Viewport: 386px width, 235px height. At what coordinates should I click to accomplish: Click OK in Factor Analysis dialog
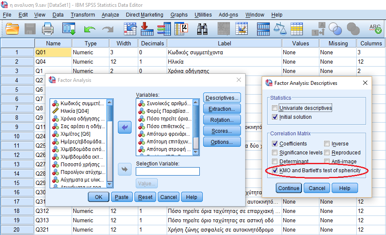(x=98, y=197)
